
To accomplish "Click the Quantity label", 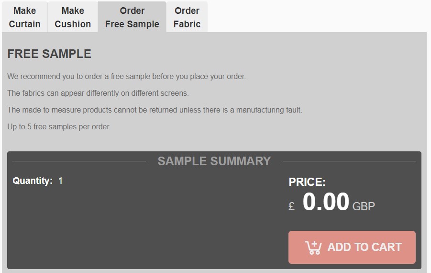I will tap(33, 181).
